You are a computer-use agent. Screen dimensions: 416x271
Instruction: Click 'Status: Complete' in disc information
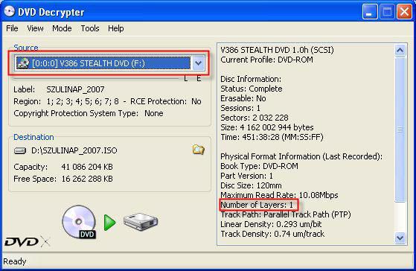click(252, 89)
